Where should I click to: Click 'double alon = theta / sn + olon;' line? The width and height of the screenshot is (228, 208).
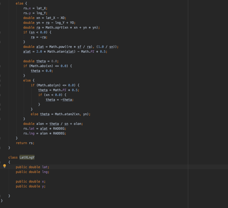click(x=53, y=124)
